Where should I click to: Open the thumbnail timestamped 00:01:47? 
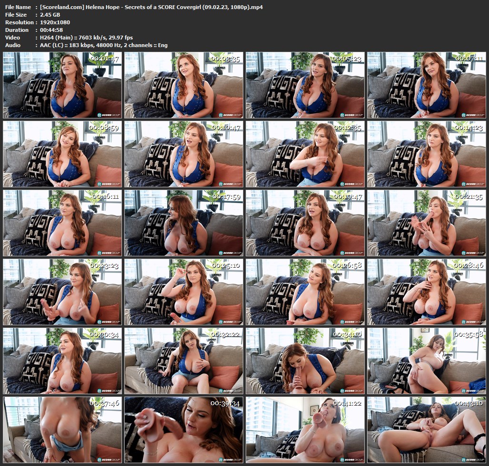[x=62, y=85]
